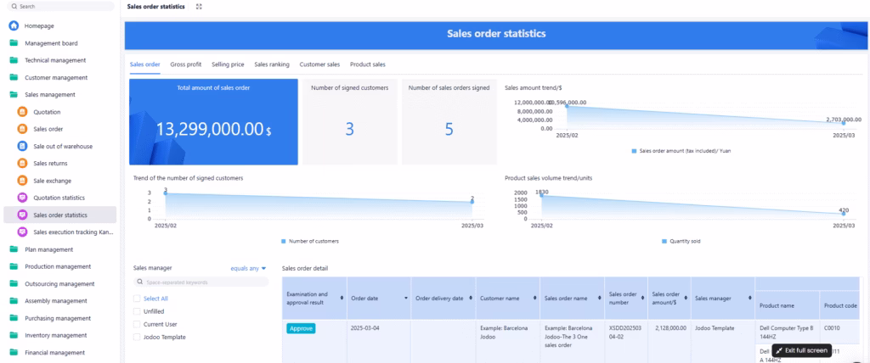Select the Quotation statistics dashboard icon
The height and width of the screenshot is (363, 870).
24,198
